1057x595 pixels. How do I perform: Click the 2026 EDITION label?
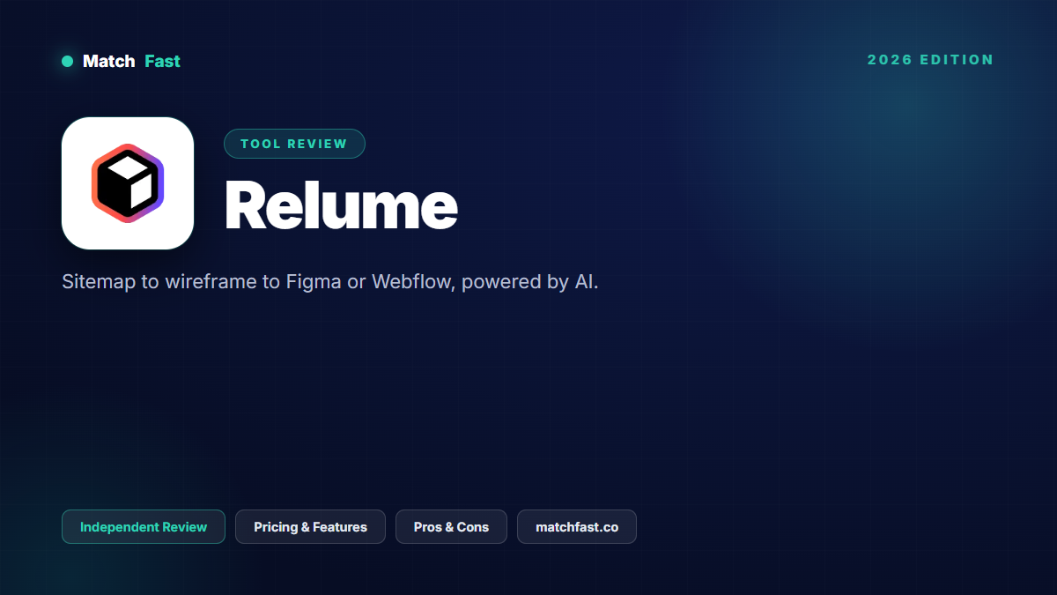tap(930, 60)
